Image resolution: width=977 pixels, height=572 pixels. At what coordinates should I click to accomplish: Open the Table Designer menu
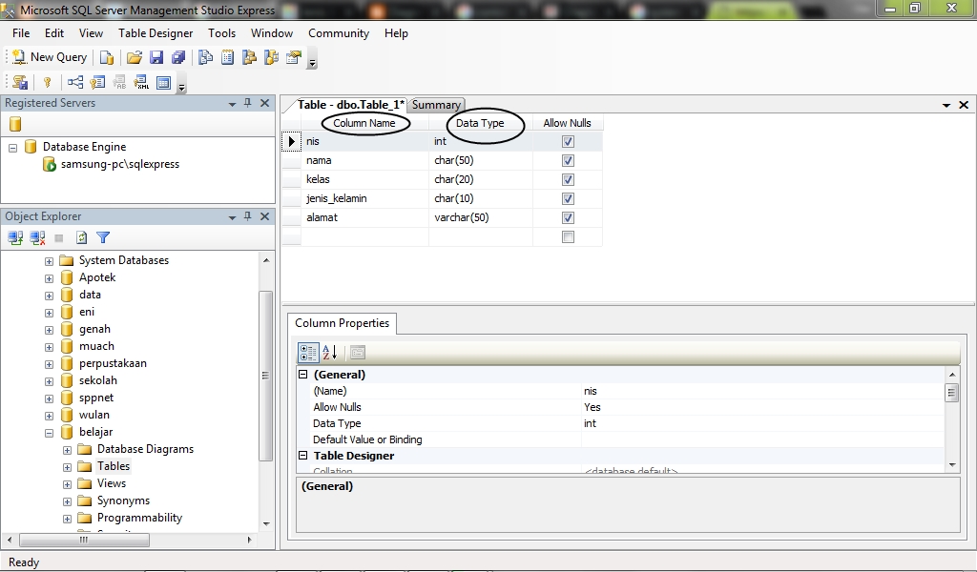point(156,33)
